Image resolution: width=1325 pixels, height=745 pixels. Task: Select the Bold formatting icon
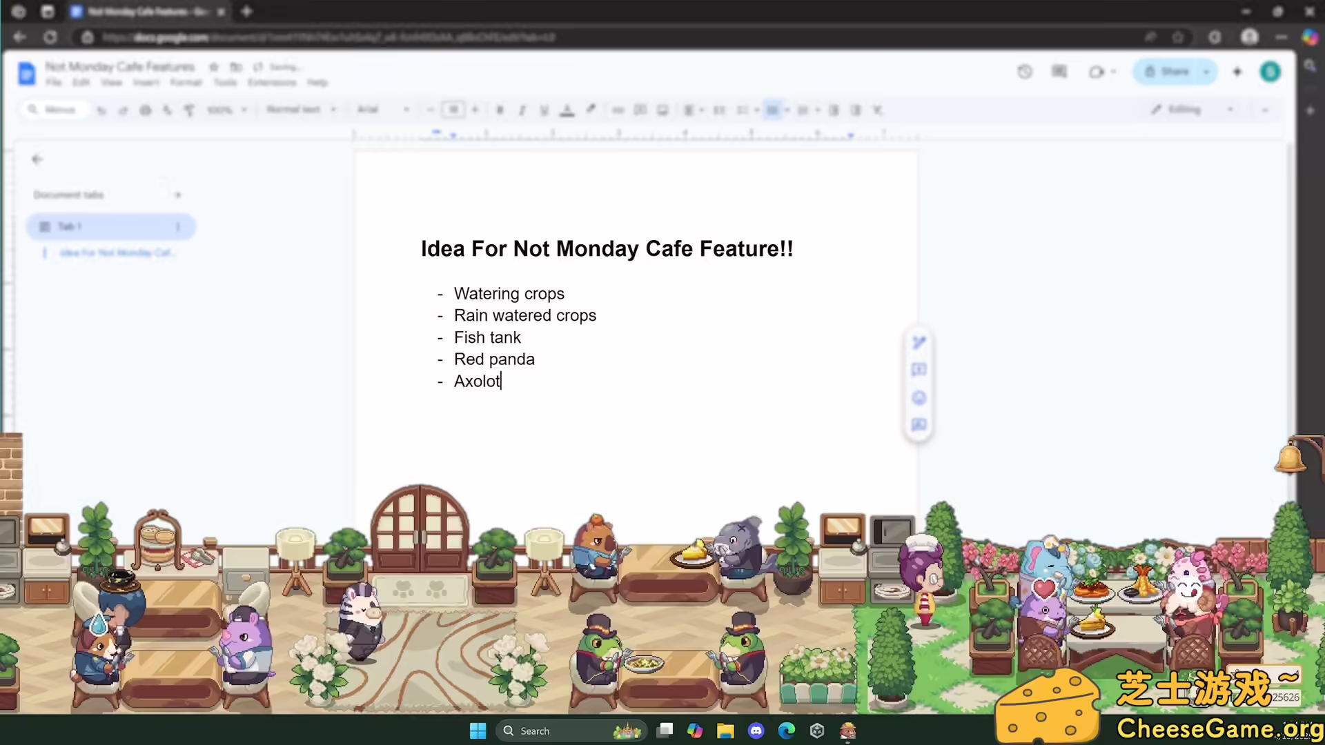pyautogui.click(x=500, y=110)
